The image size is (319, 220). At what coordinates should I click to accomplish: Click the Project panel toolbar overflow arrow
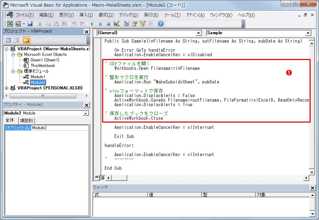(88, 41)
